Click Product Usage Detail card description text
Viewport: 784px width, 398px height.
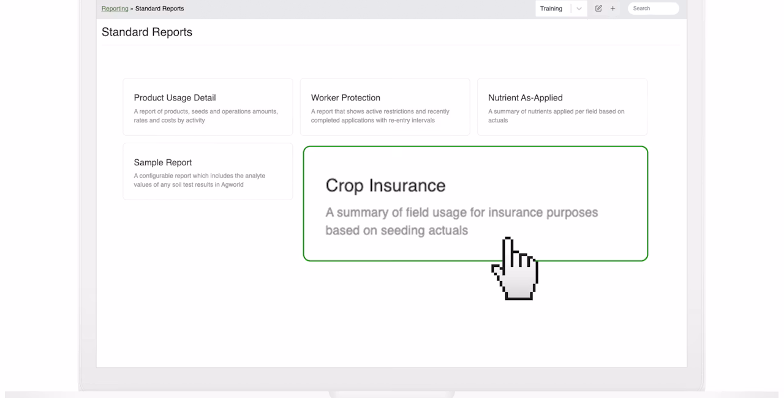pyautogui.click(x=206, y=116)
